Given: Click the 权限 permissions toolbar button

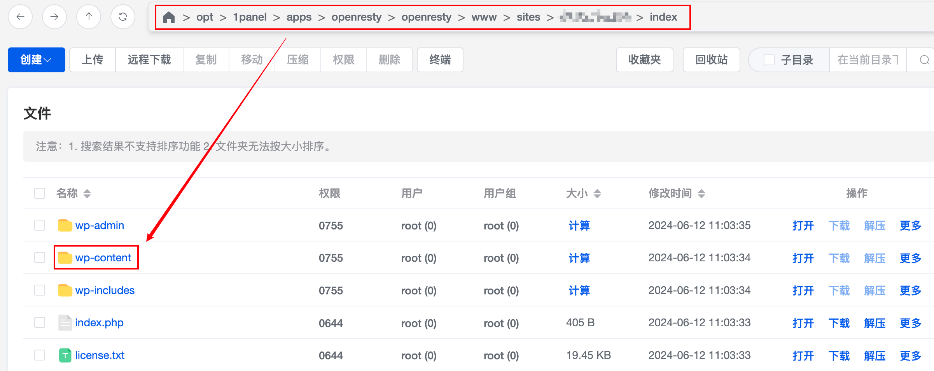Looking at the screenshot, I should pos(344,60).
